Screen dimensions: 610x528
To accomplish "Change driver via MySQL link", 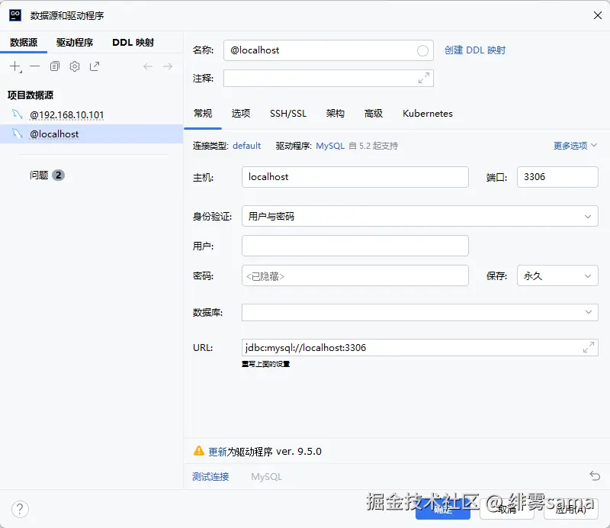I will pyautogui.click(x=330, y=146).
